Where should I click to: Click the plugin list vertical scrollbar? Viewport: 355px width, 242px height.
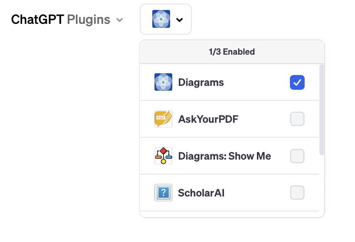(322, 110)
